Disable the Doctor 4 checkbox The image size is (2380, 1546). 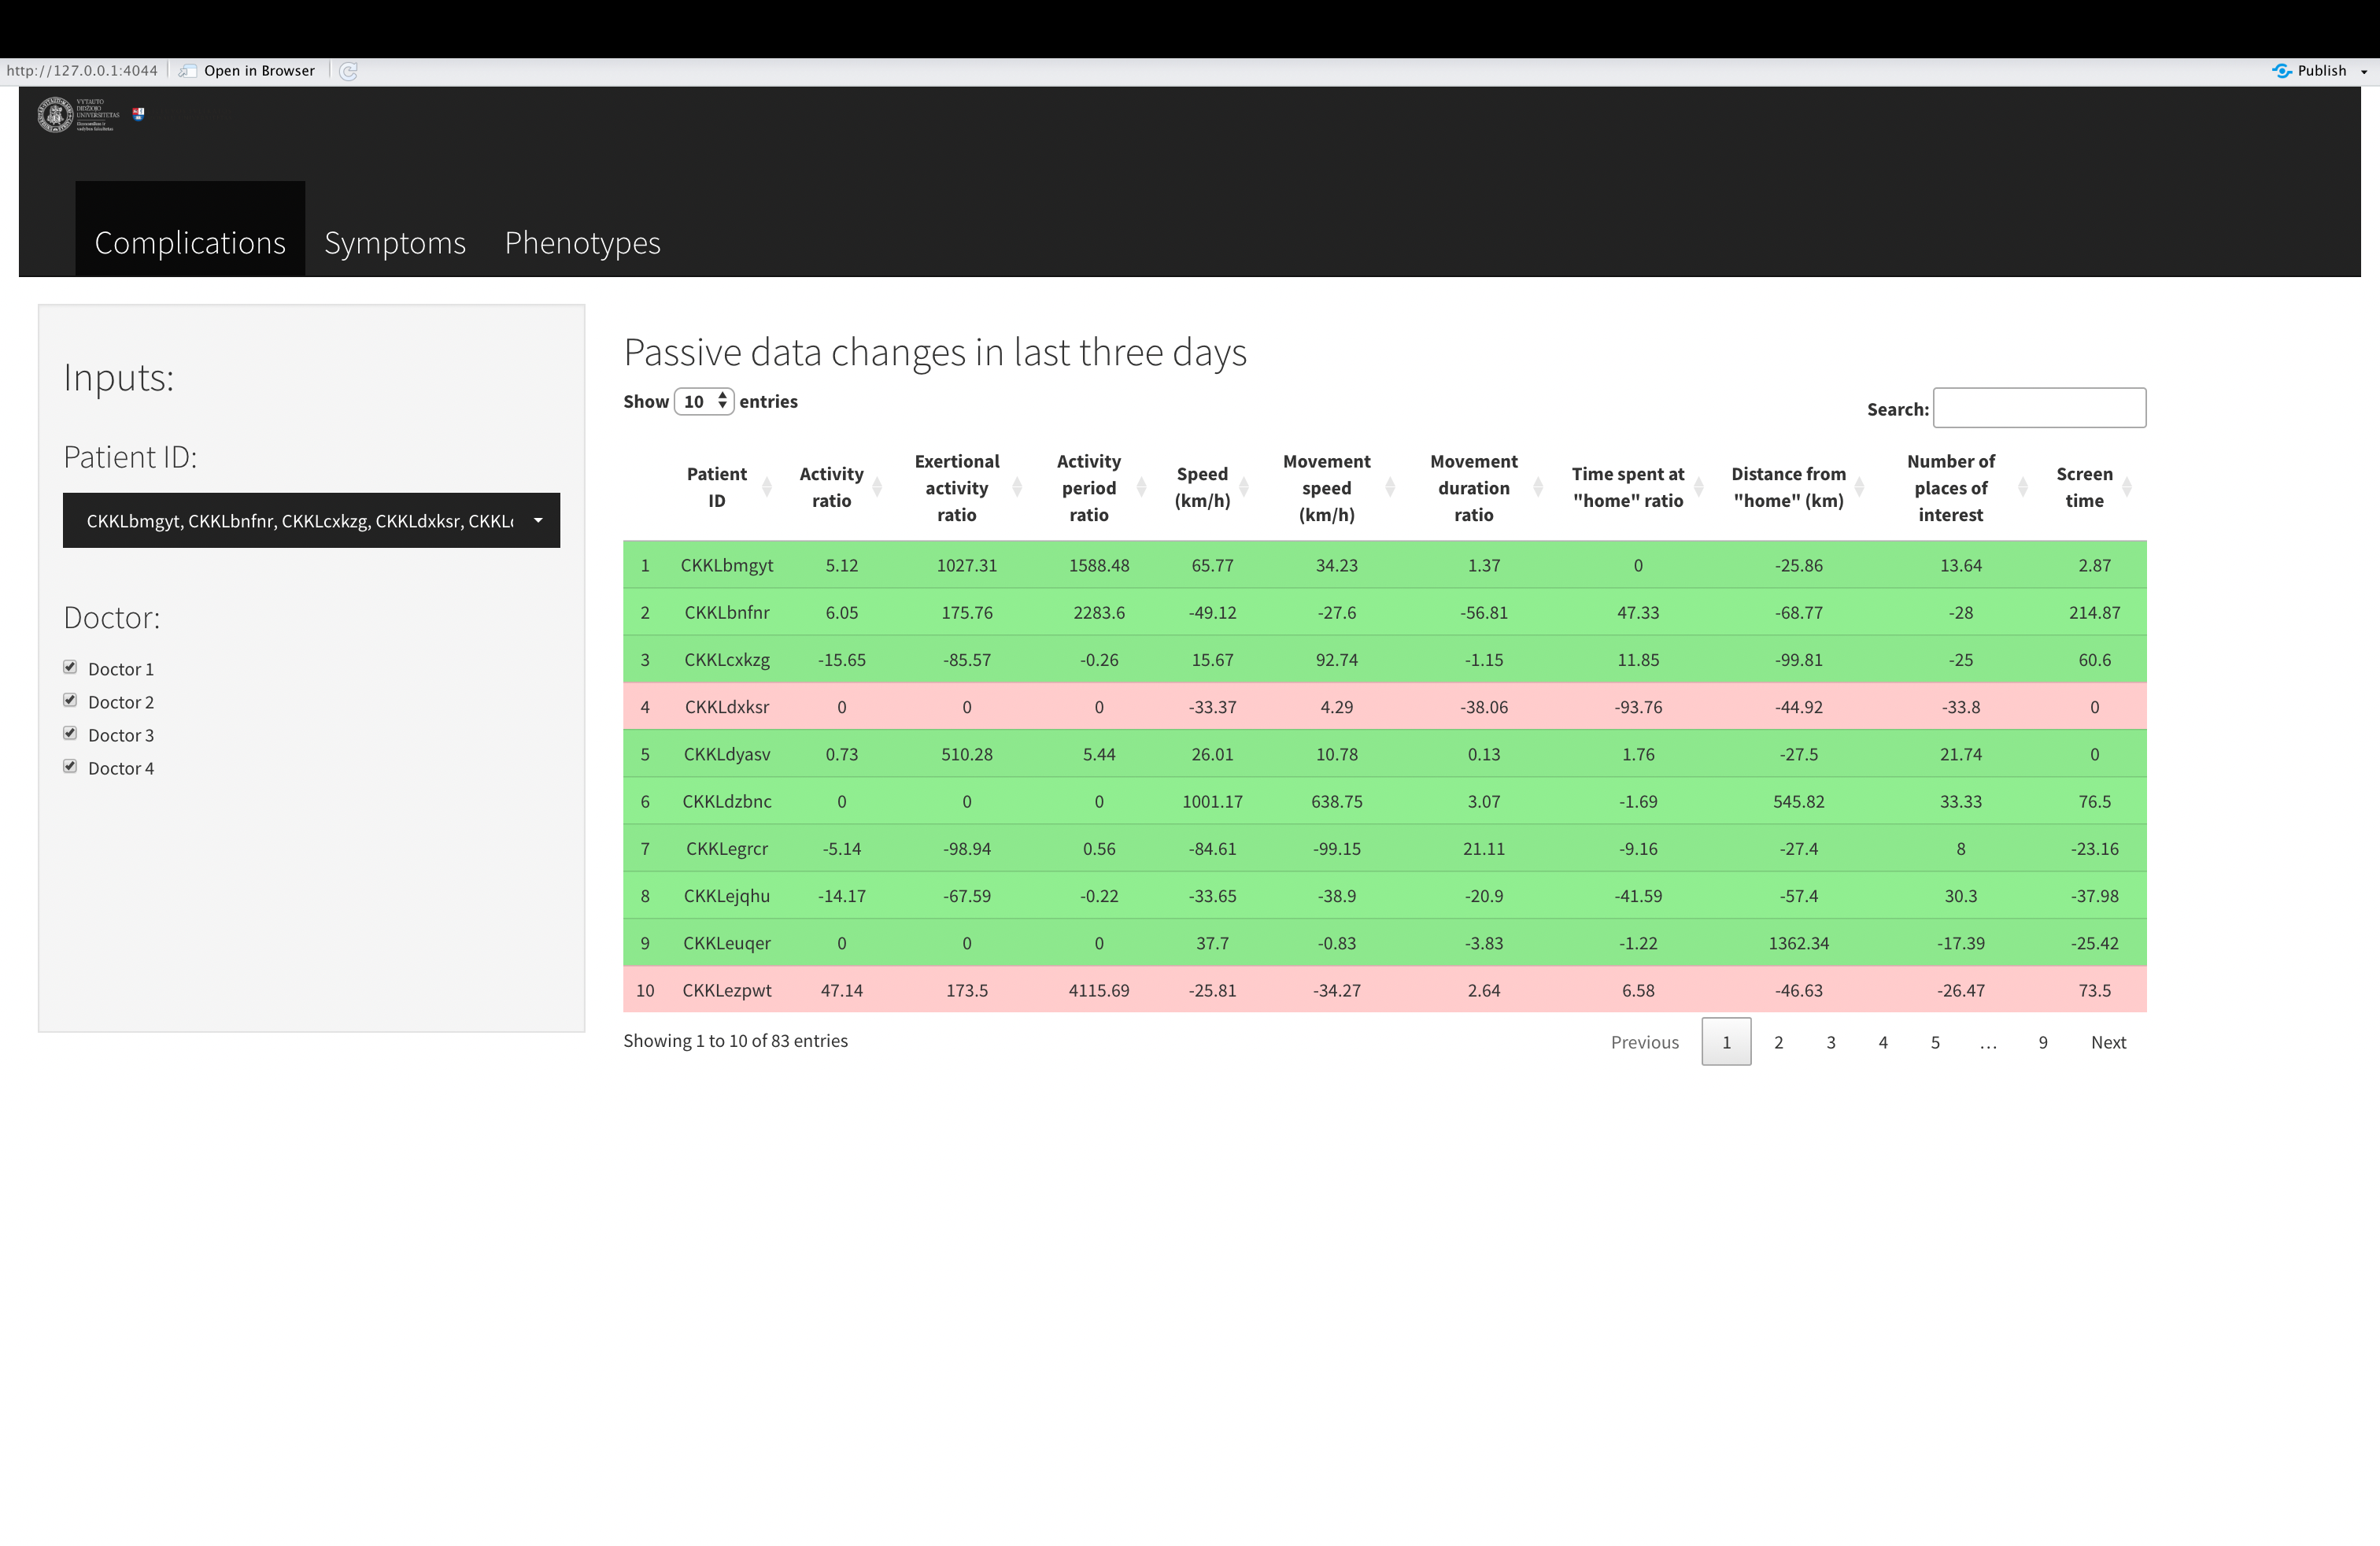[x=70, y=766]
